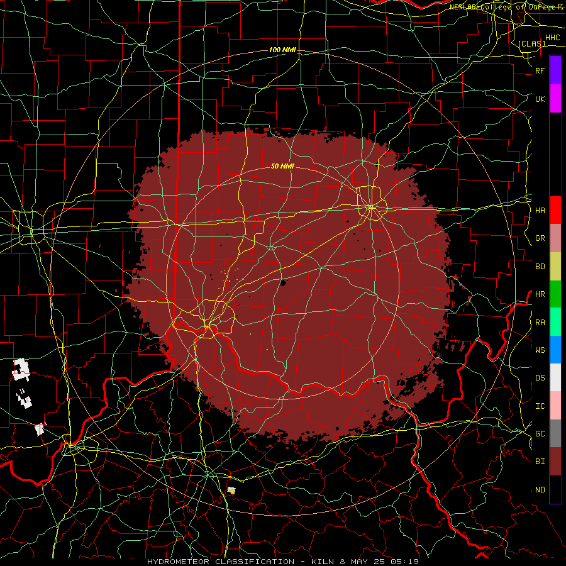Click the RF legend label
The height and width of the screenshot is (566, 566).
tap(540, 71)
